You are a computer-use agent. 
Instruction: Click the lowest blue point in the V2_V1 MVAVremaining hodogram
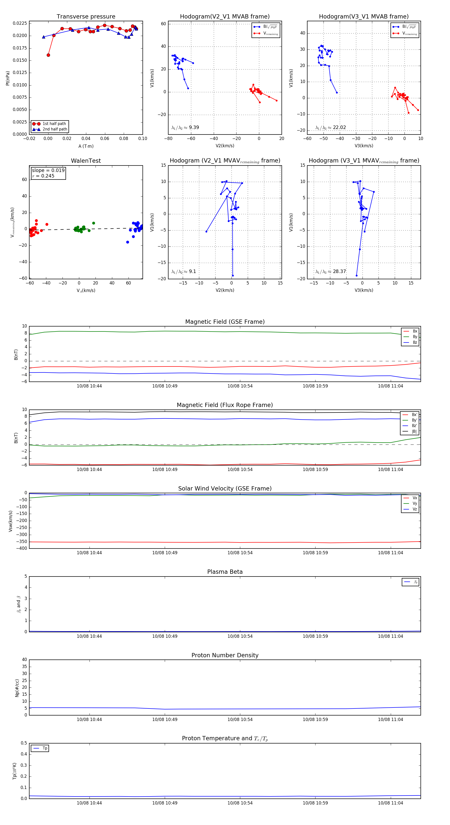coord(232,275)
